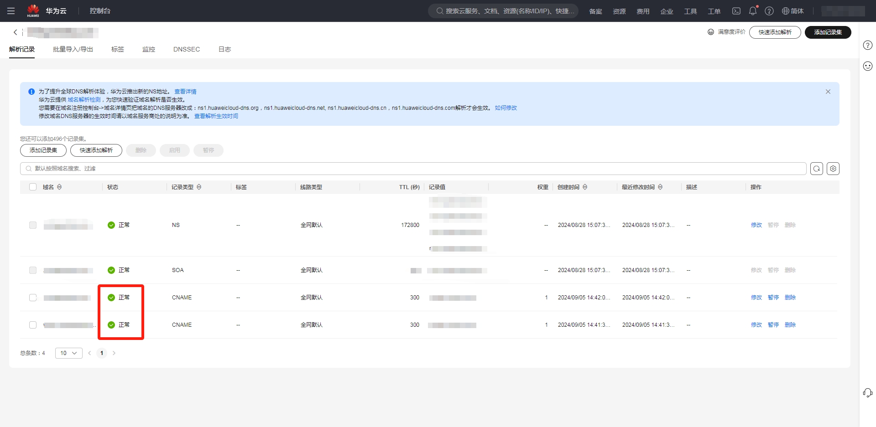Switch to the 日志 tab
The height and width of the screenshot is (427, 876).
[x=225, y=49]
